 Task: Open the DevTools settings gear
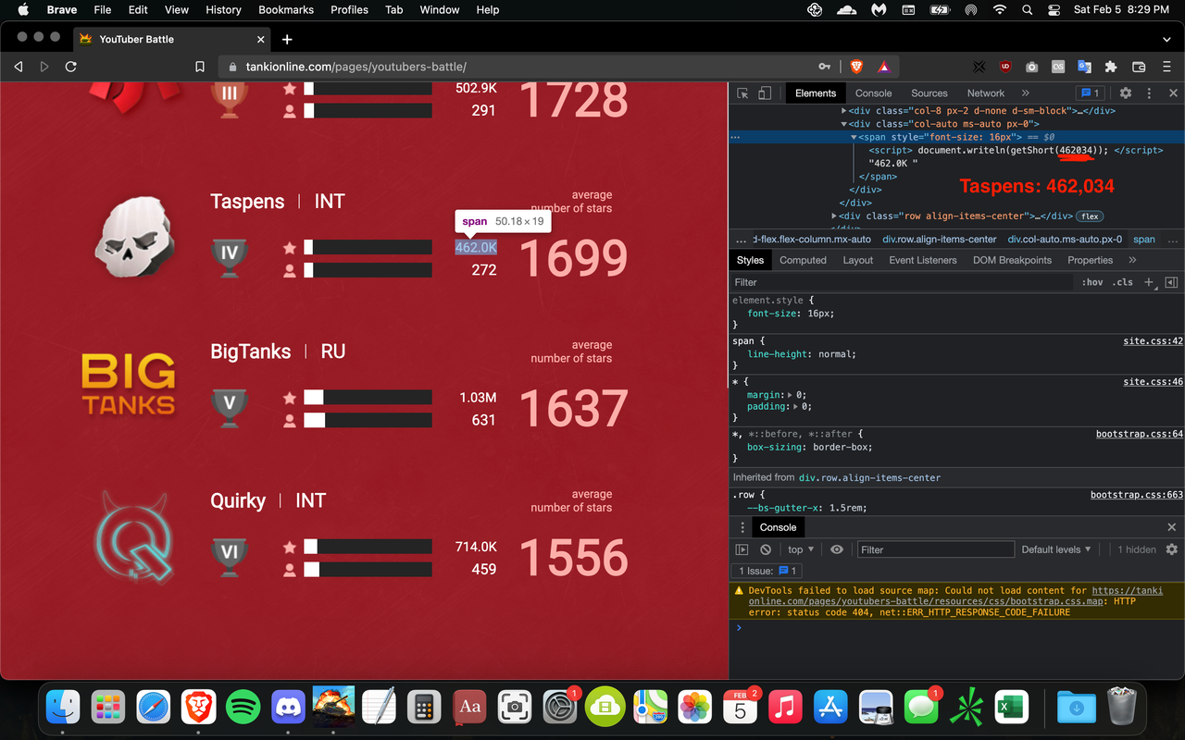(x=1126, y=93)
